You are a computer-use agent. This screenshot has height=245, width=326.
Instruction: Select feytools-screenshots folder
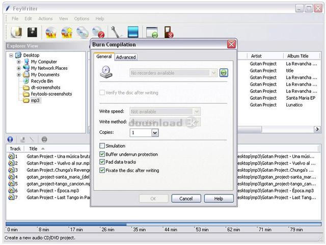51,94
